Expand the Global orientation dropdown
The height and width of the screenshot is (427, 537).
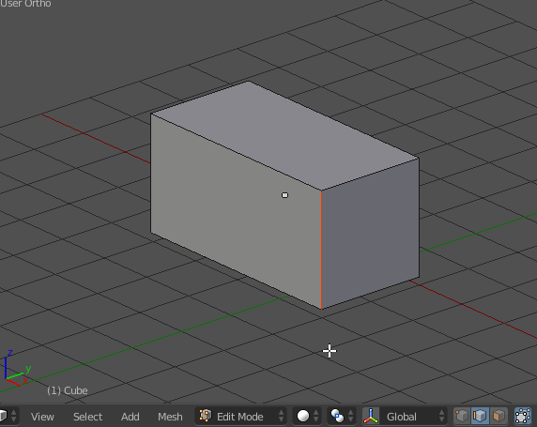(414, 416)
